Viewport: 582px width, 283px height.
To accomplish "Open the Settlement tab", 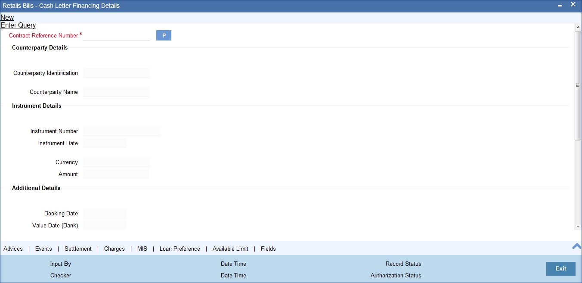I will 78,249.
